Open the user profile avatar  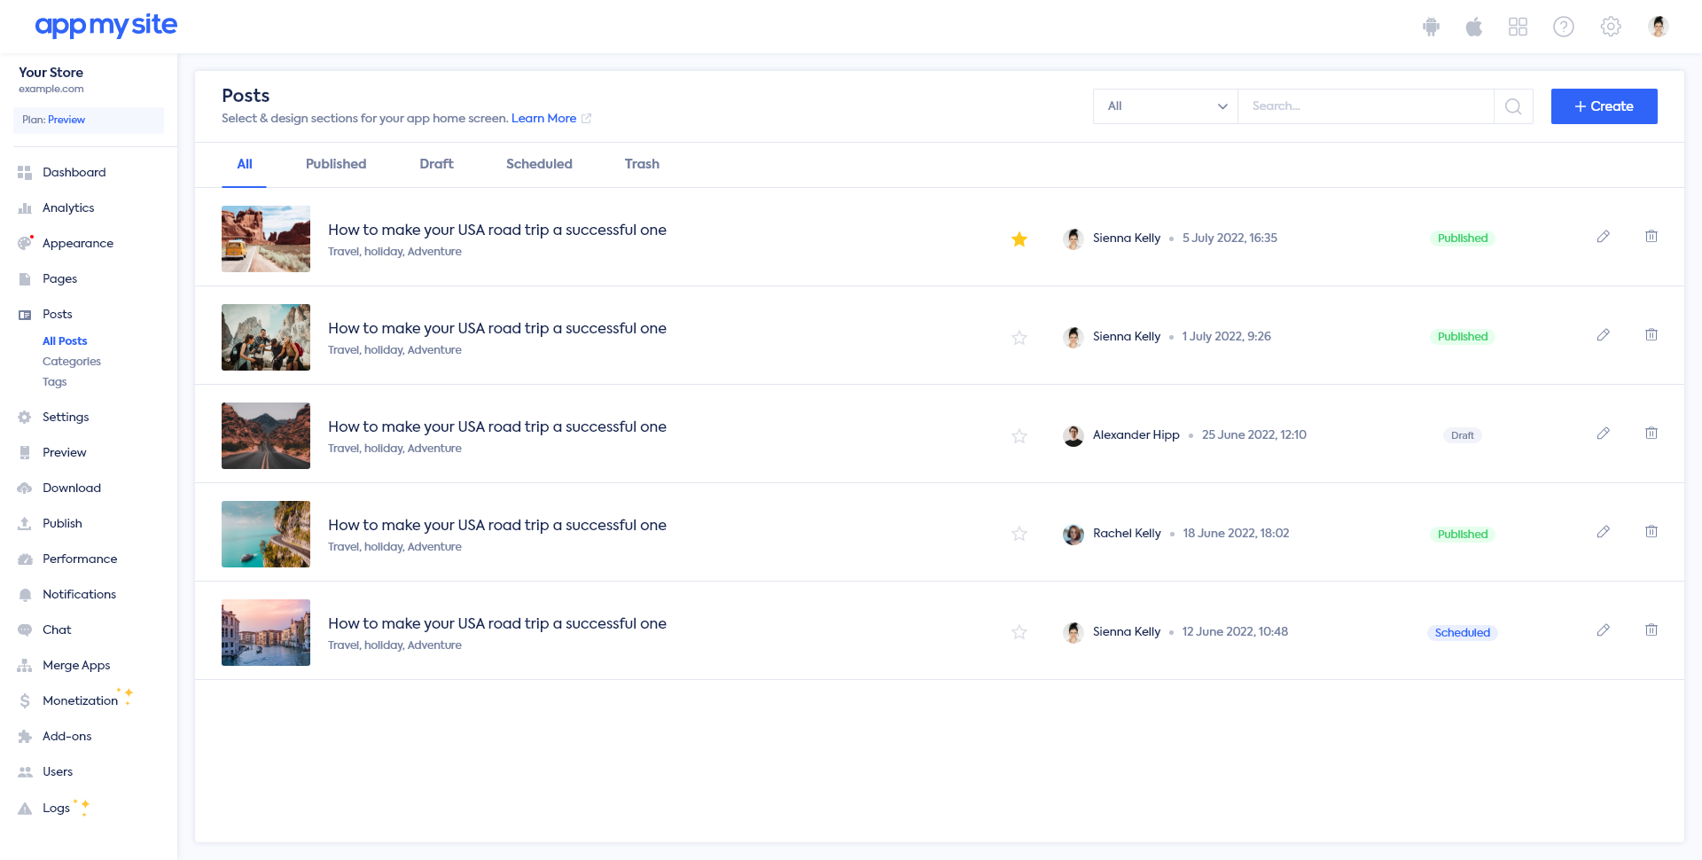(1659, 27)
